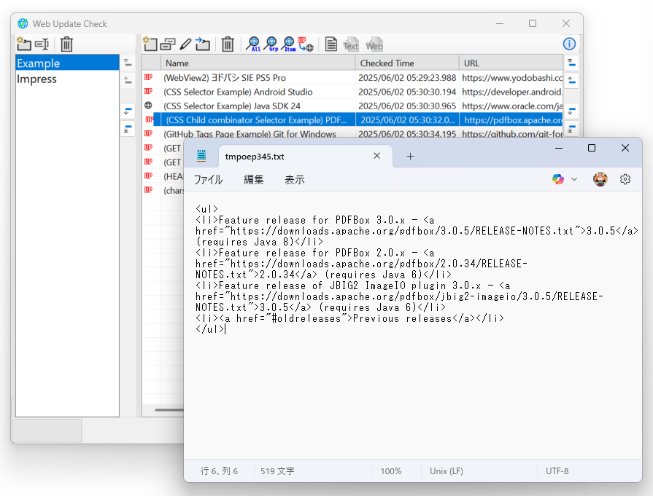653x496 pixels.
Task: Click the move item to group icon
Action: (203, 44)
